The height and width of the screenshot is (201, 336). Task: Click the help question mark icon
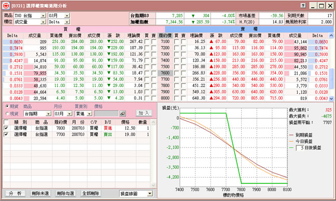coord(303,6)
